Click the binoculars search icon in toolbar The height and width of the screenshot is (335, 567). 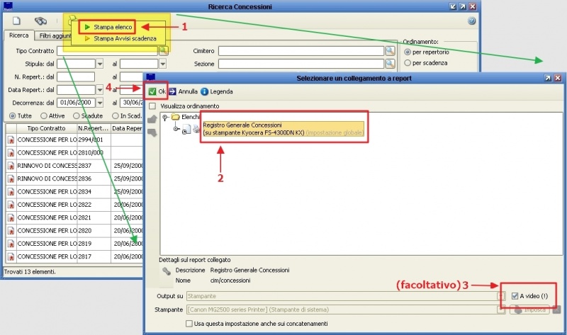(40, 21)
